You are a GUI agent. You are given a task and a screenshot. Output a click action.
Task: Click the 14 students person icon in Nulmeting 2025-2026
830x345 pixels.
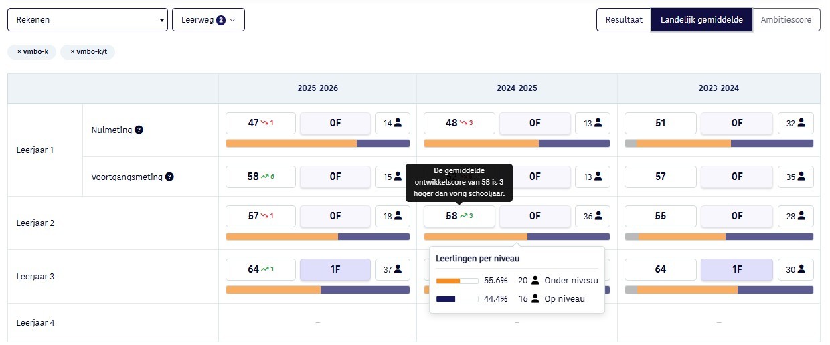click(x=398, y=123)
